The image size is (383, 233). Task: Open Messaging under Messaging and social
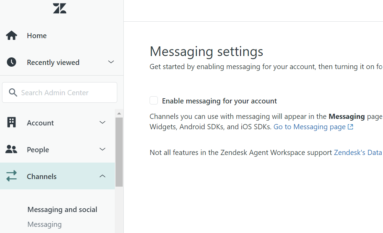point(45,224)
